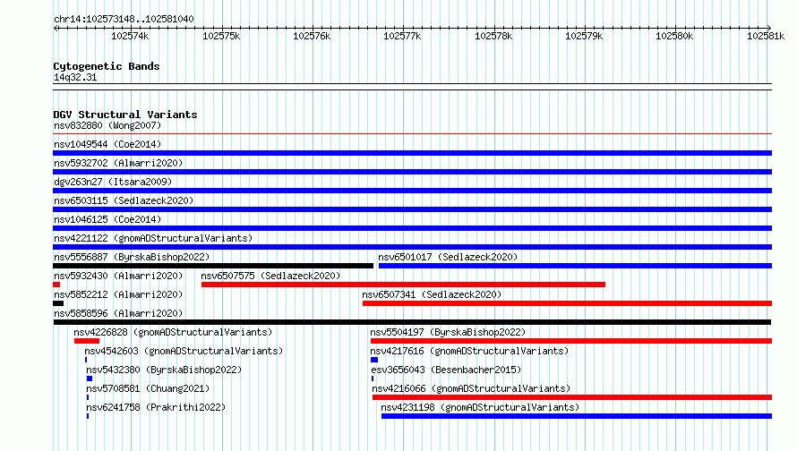Click the dgv263n27 (Itsara2009) label
Screen dimensions: 797x451
113,182
